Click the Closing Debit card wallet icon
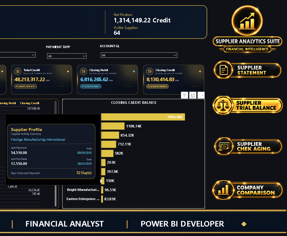Image resolution: width=287 pixels, height=236 pixels. pyautogui.click(x=84, y=71)
